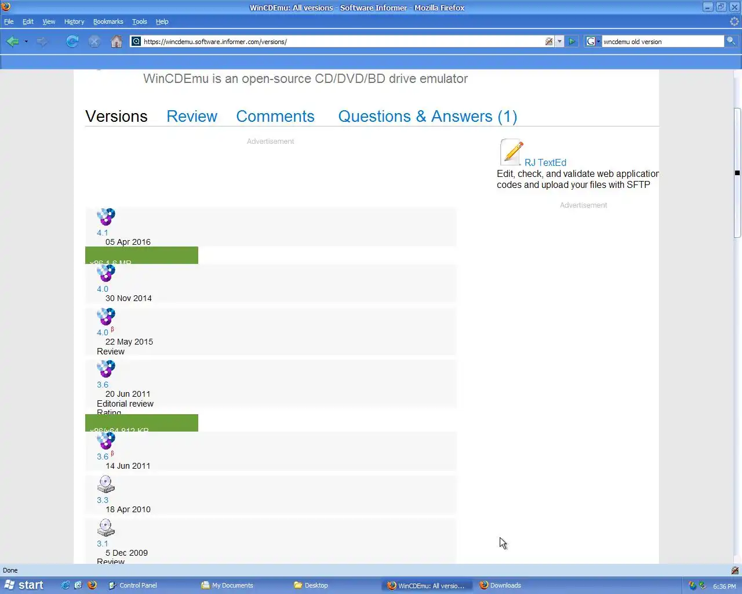The height and width of the screenshot is (594, 742).
Task: Click the disc icon for version 4.0 (30 Nov 2014)
Action: 106,273
